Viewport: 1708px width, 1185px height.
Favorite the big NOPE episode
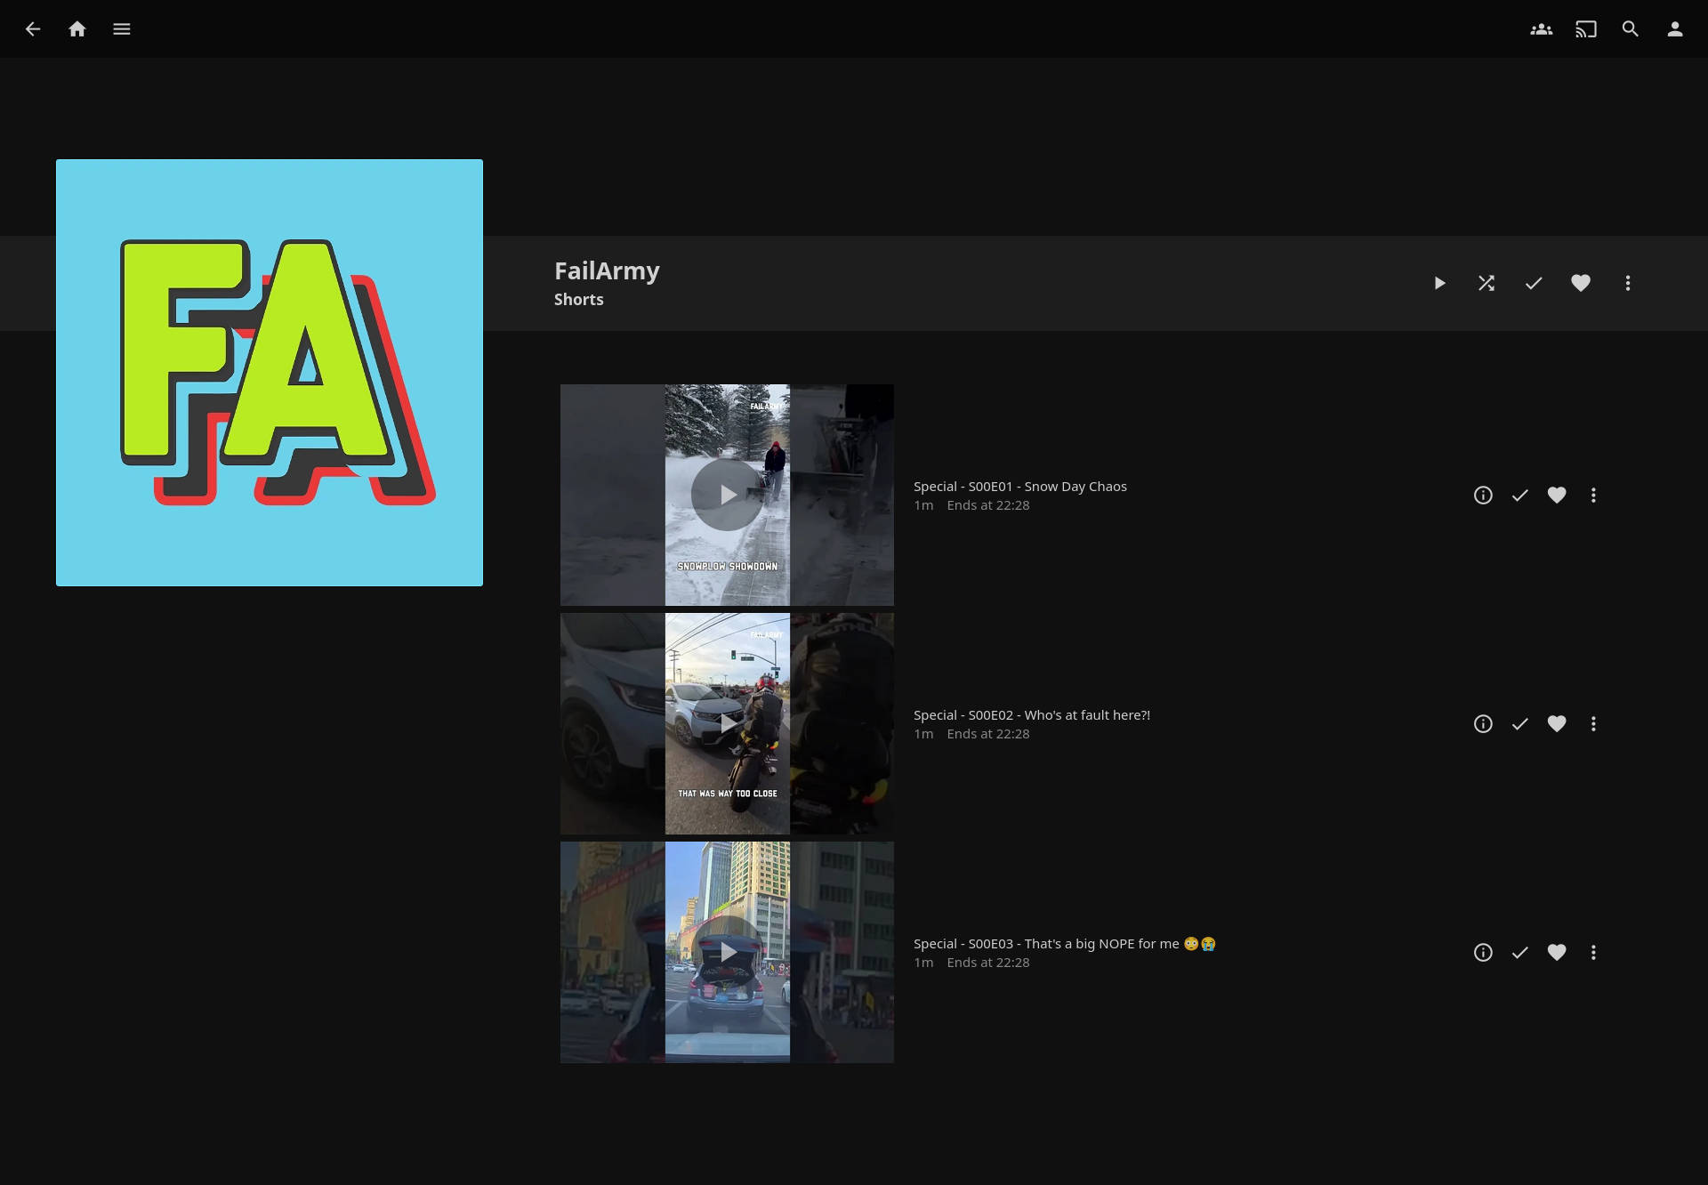pos(1557,953)
